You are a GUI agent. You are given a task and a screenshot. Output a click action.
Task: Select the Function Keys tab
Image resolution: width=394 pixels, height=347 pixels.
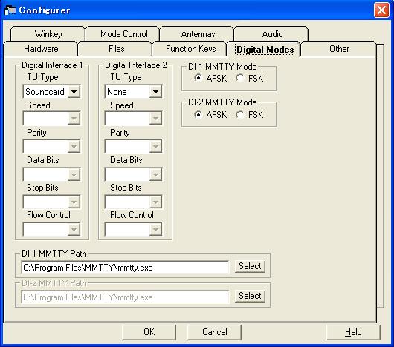pos(190,49)
